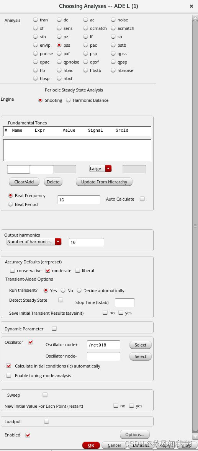This screenshot has width=198, height=451.
Task: Click the Clear/Add button
Action: 24,182
